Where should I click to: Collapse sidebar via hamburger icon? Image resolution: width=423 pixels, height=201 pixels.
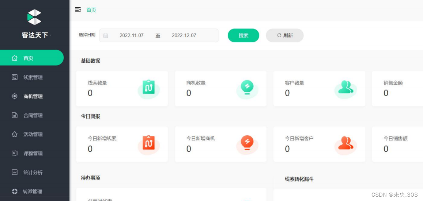click(78, 10)
